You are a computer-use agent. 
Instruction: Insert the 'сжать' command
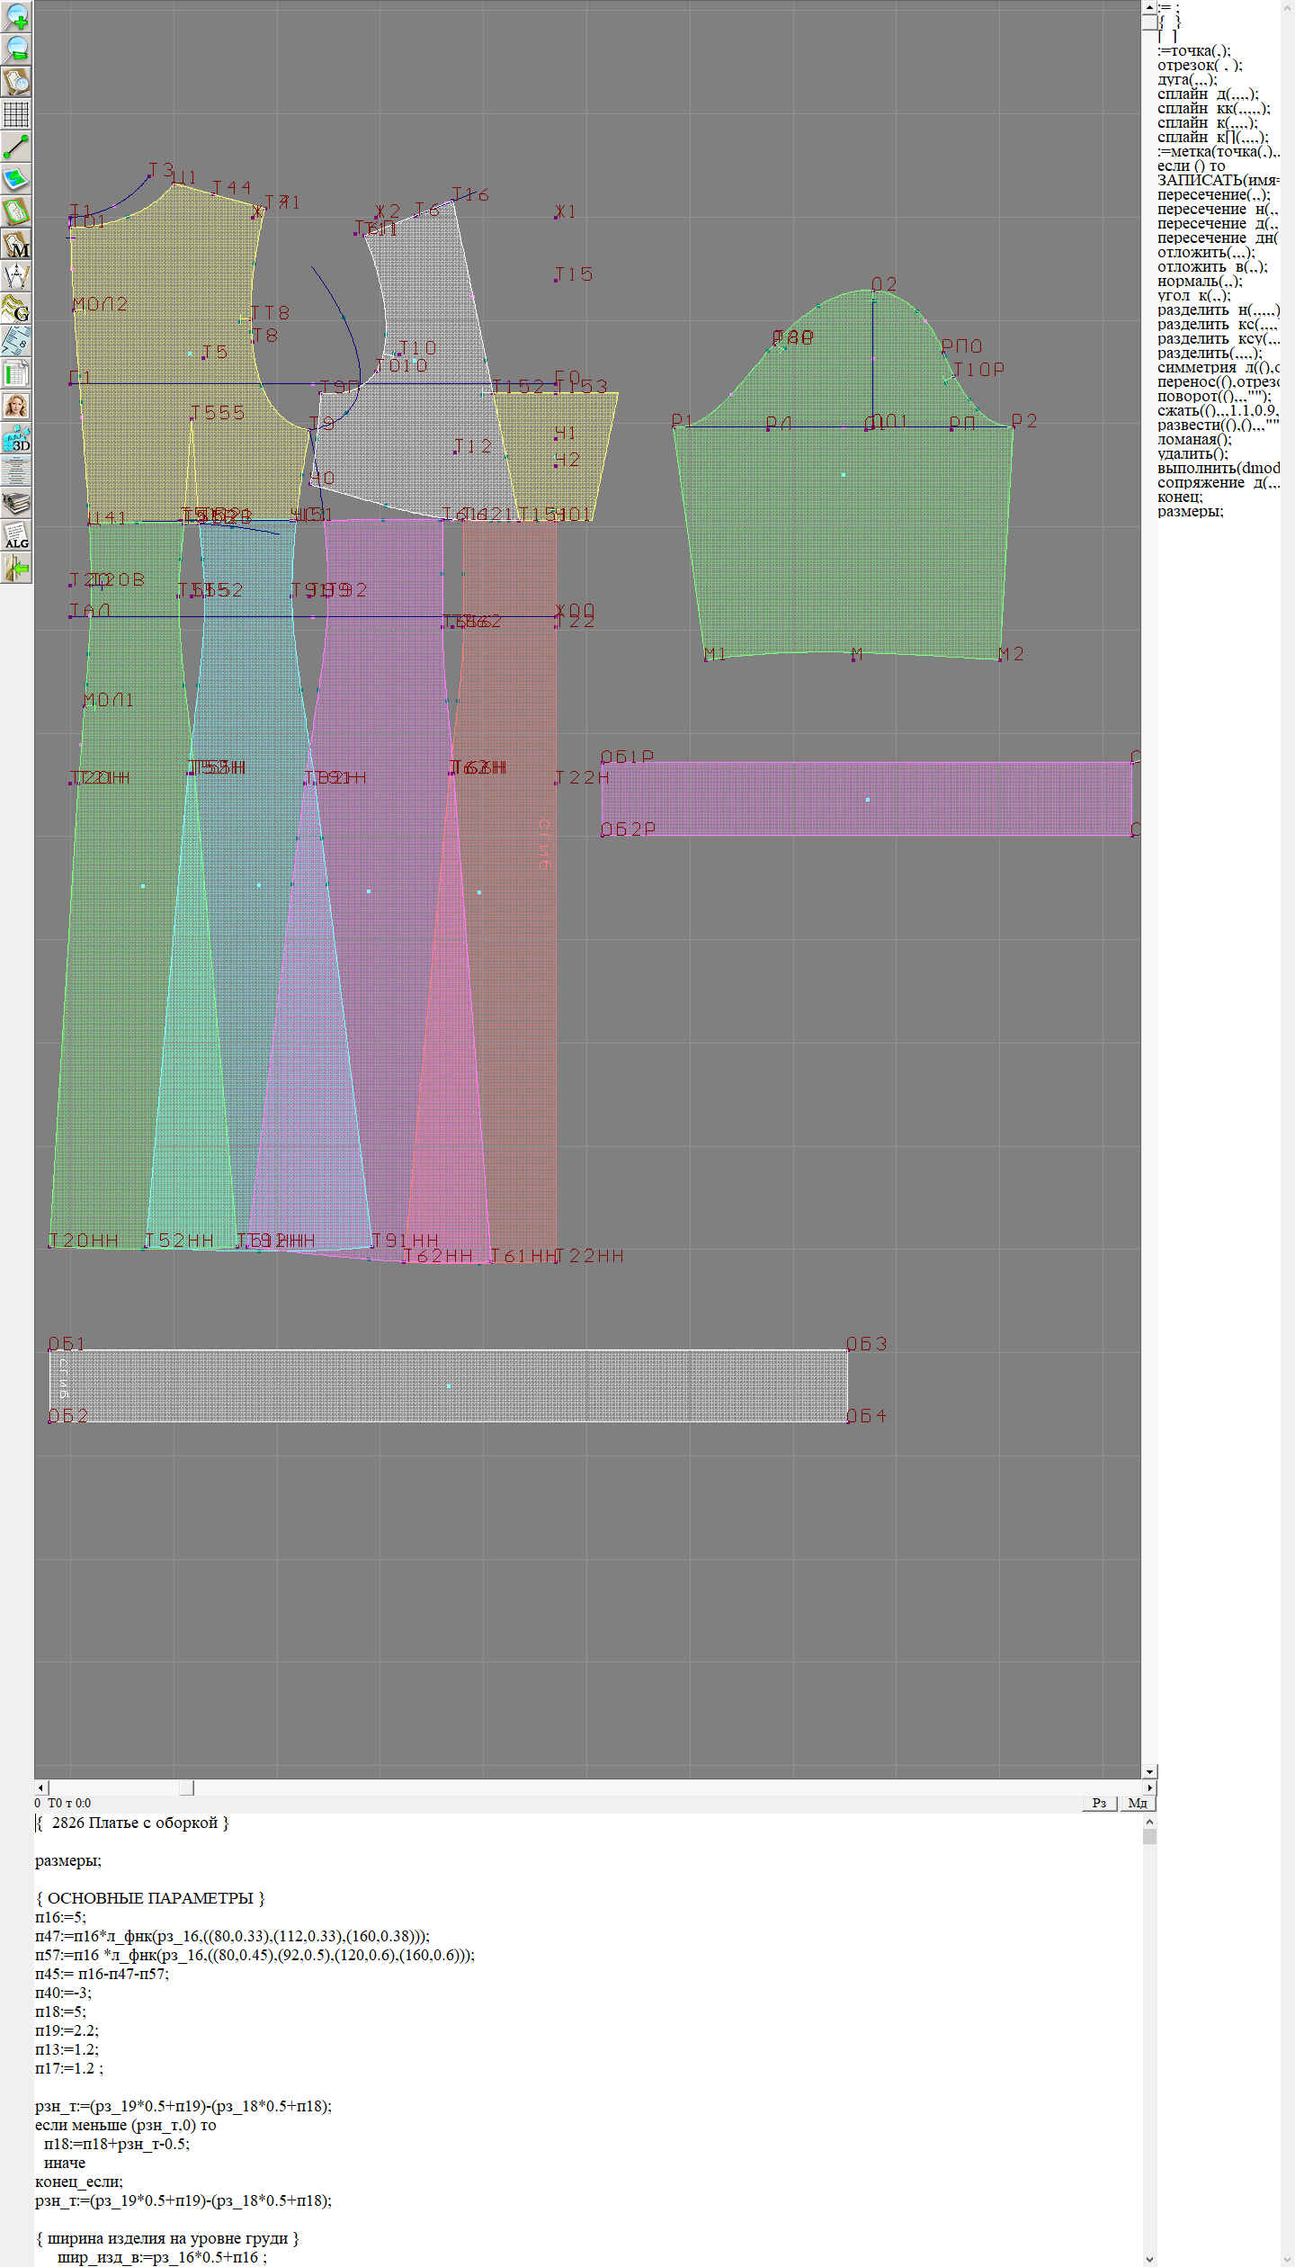click(x=1219, y=411)
